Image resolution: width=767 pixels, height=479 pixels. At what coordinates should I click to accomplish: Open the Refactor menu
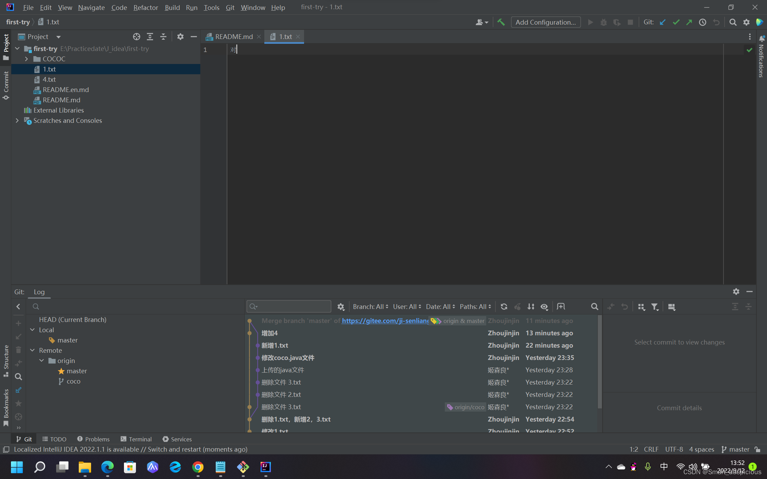pos(146,7)
